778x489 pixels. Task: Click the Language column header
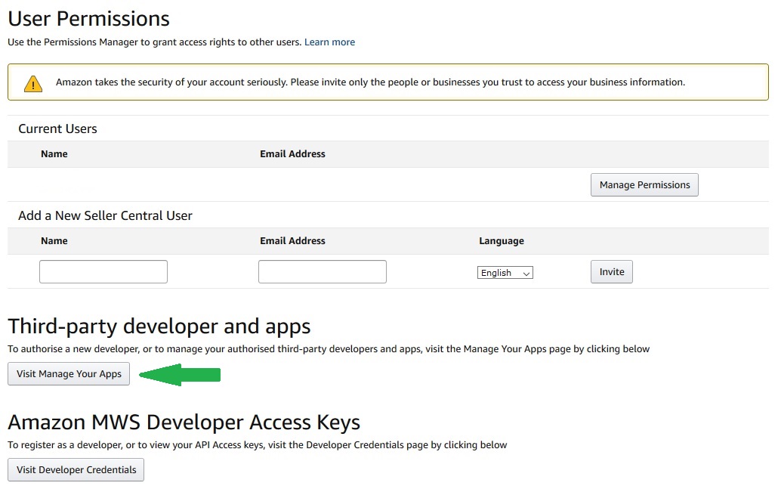click(501, 241)
